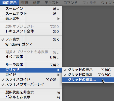Click the disabled 選択オブジェクト item

[31, 26]
